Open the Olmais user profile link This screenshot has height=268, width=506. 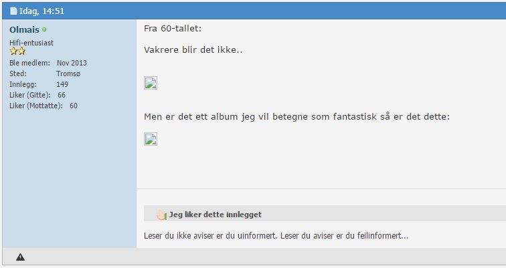24,29
